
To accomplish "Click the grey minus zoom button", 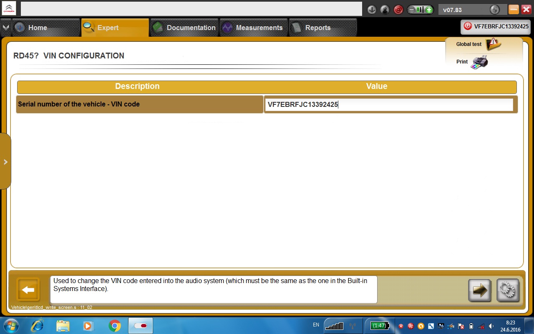I will [x=412, y=10].
